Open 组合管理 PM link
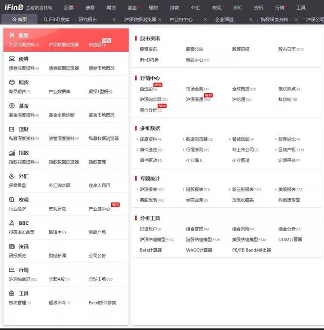Screen dimensions: 324x330 tap(197, 229)
